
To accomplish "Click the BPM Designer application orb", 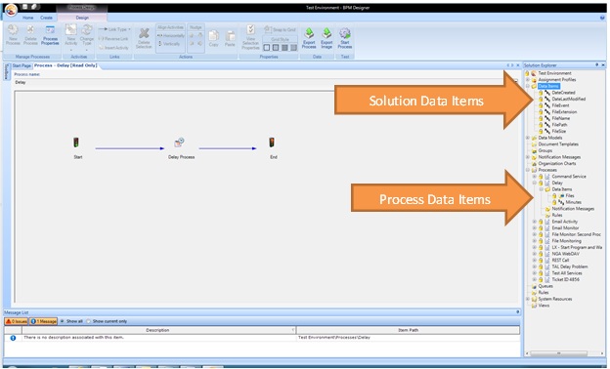I will coord(11,10).
